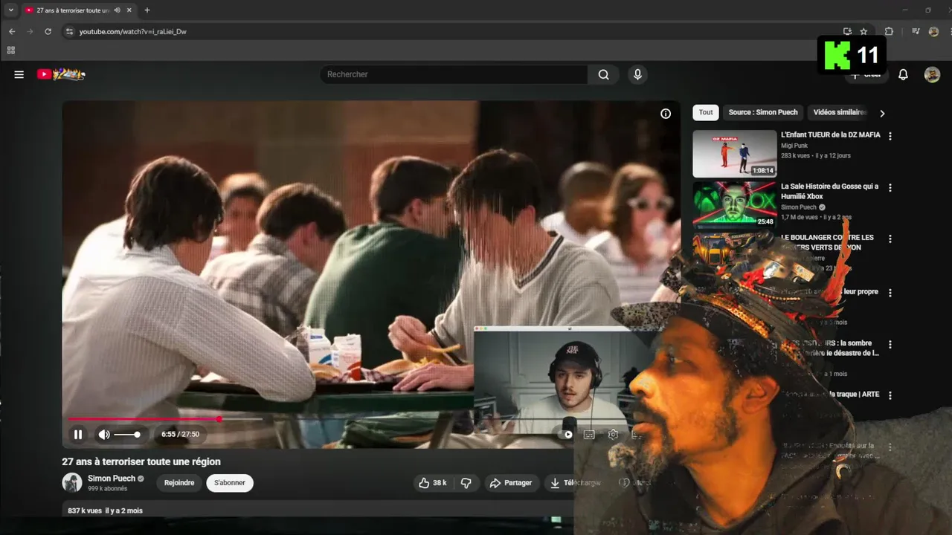The height and width of the screenshot is (535, 952).
Task: Open the browser extensions puzzle icon
Action: (x=889, y=32)
